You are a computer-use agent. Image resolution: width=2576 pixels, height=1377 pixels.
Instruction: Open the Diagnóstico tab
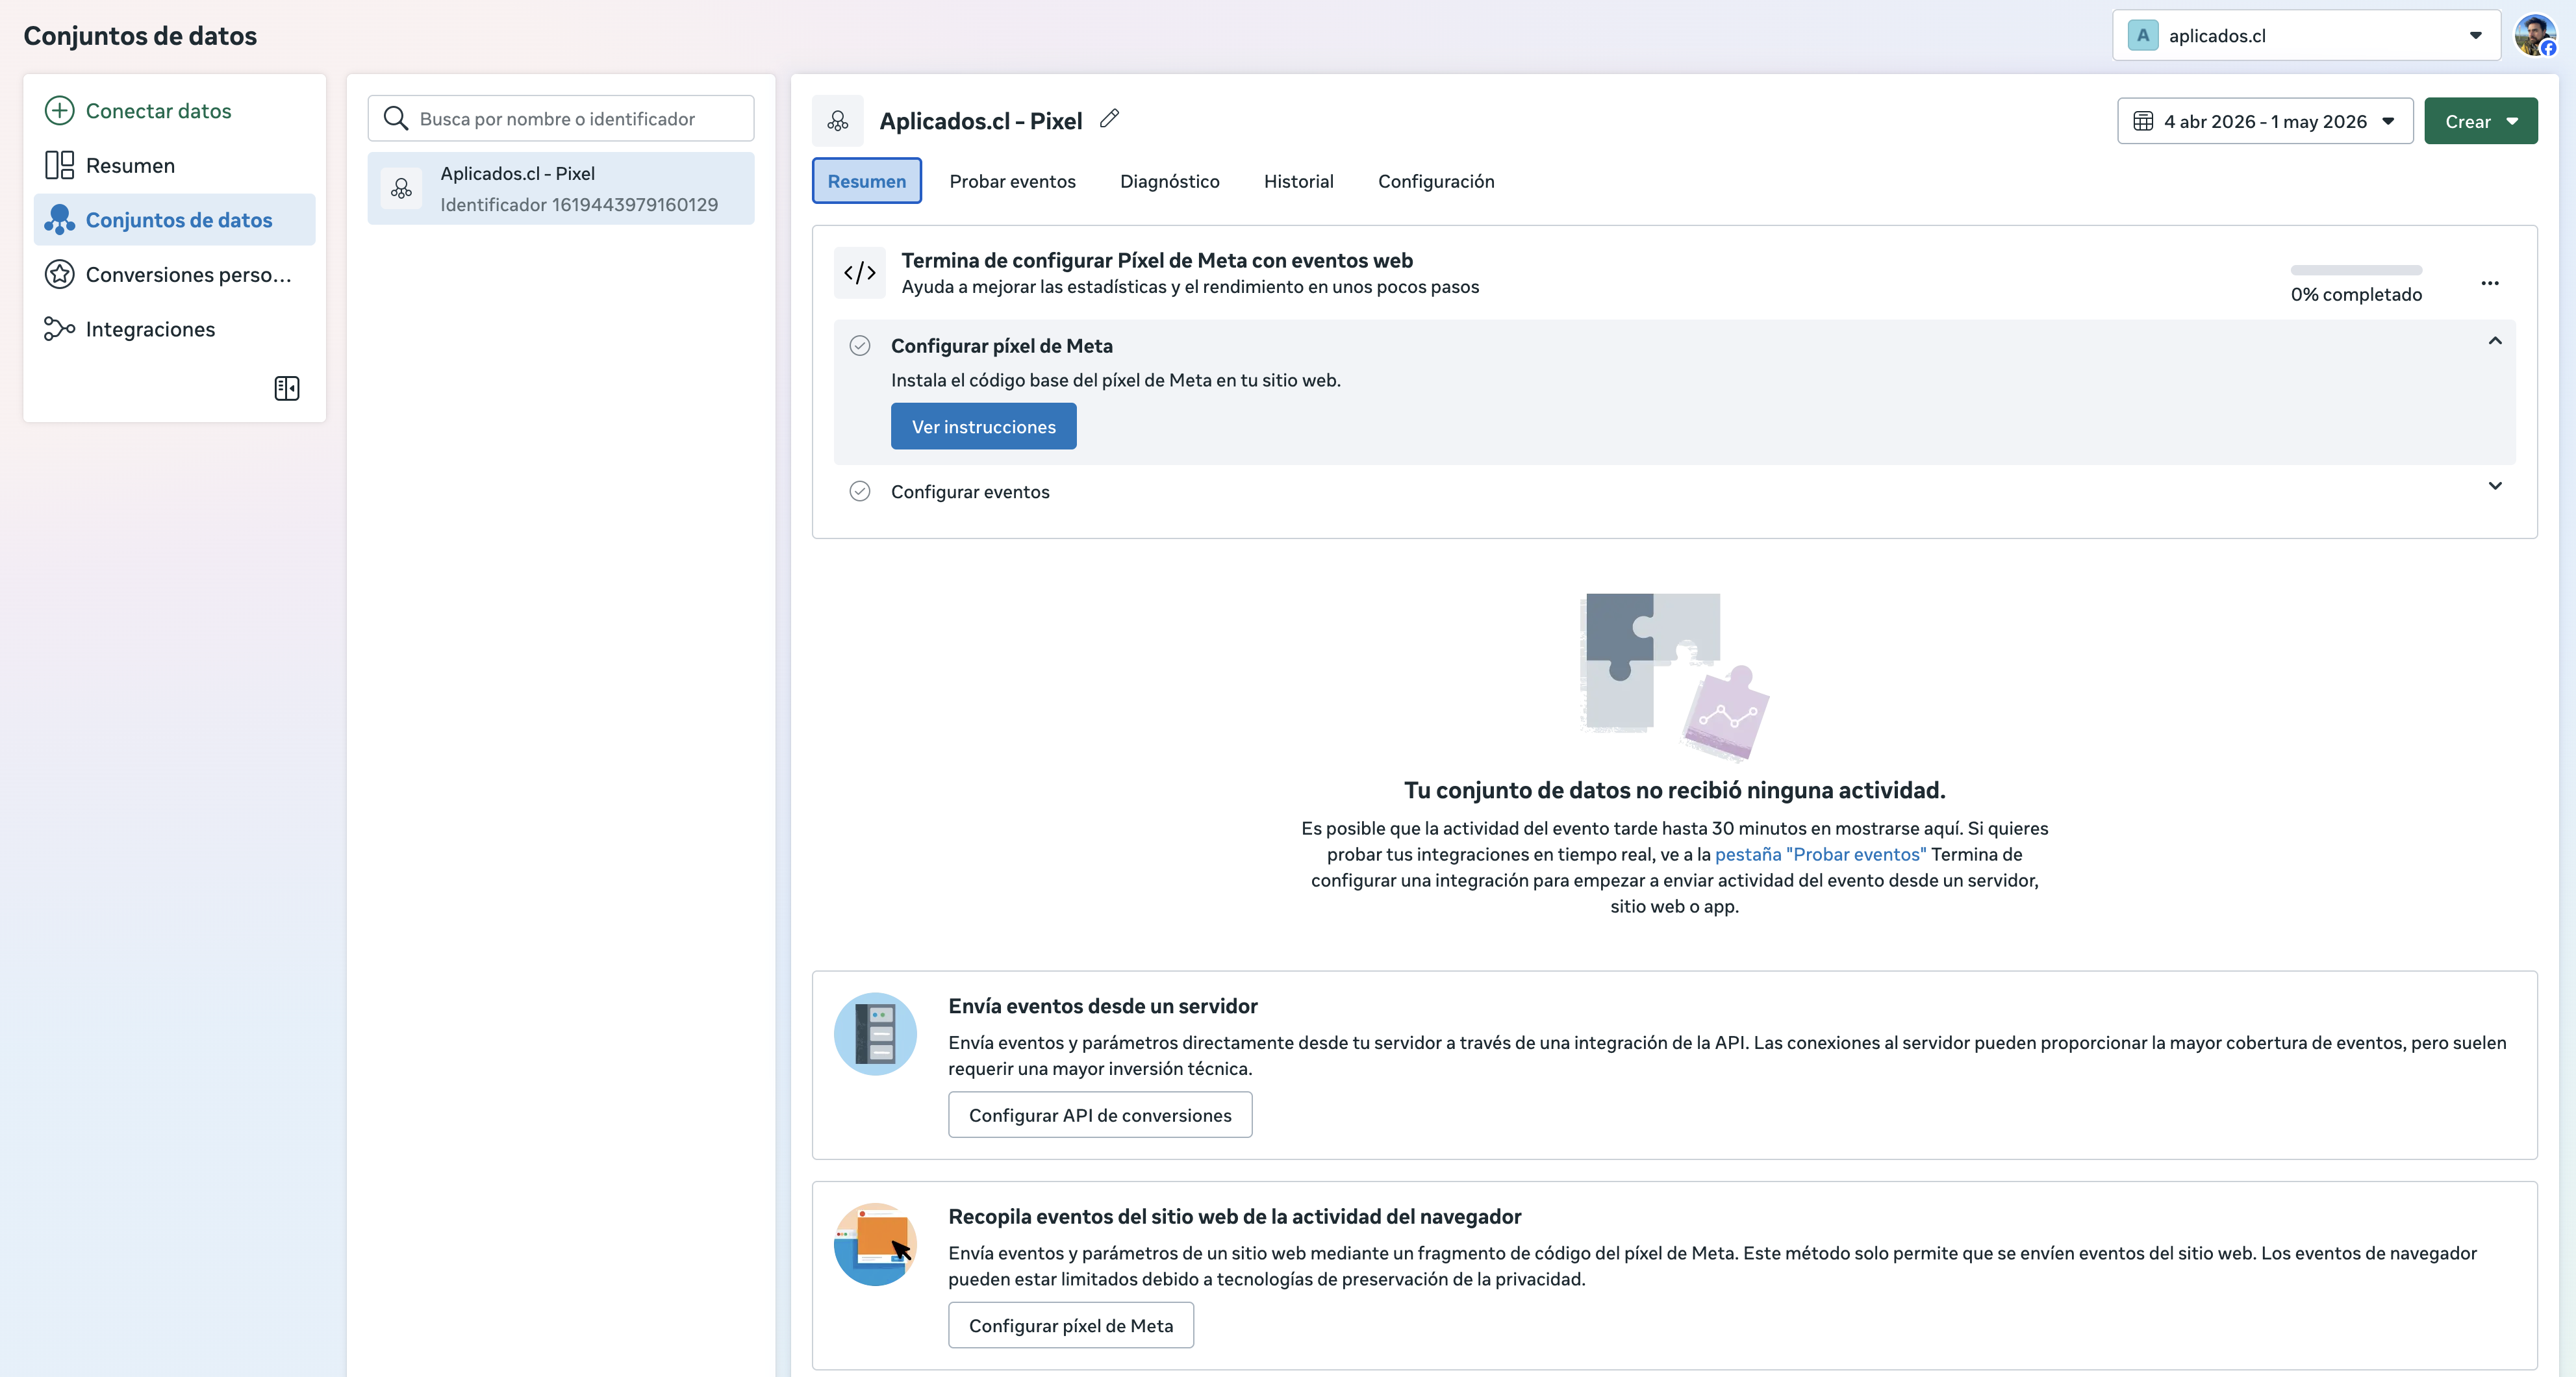pos(1170,181)
